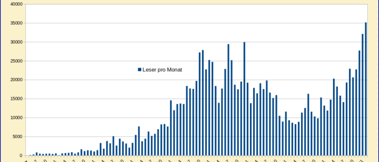
Task: Click the rightmost, tallest bar in chart
Action: [366, 89]
